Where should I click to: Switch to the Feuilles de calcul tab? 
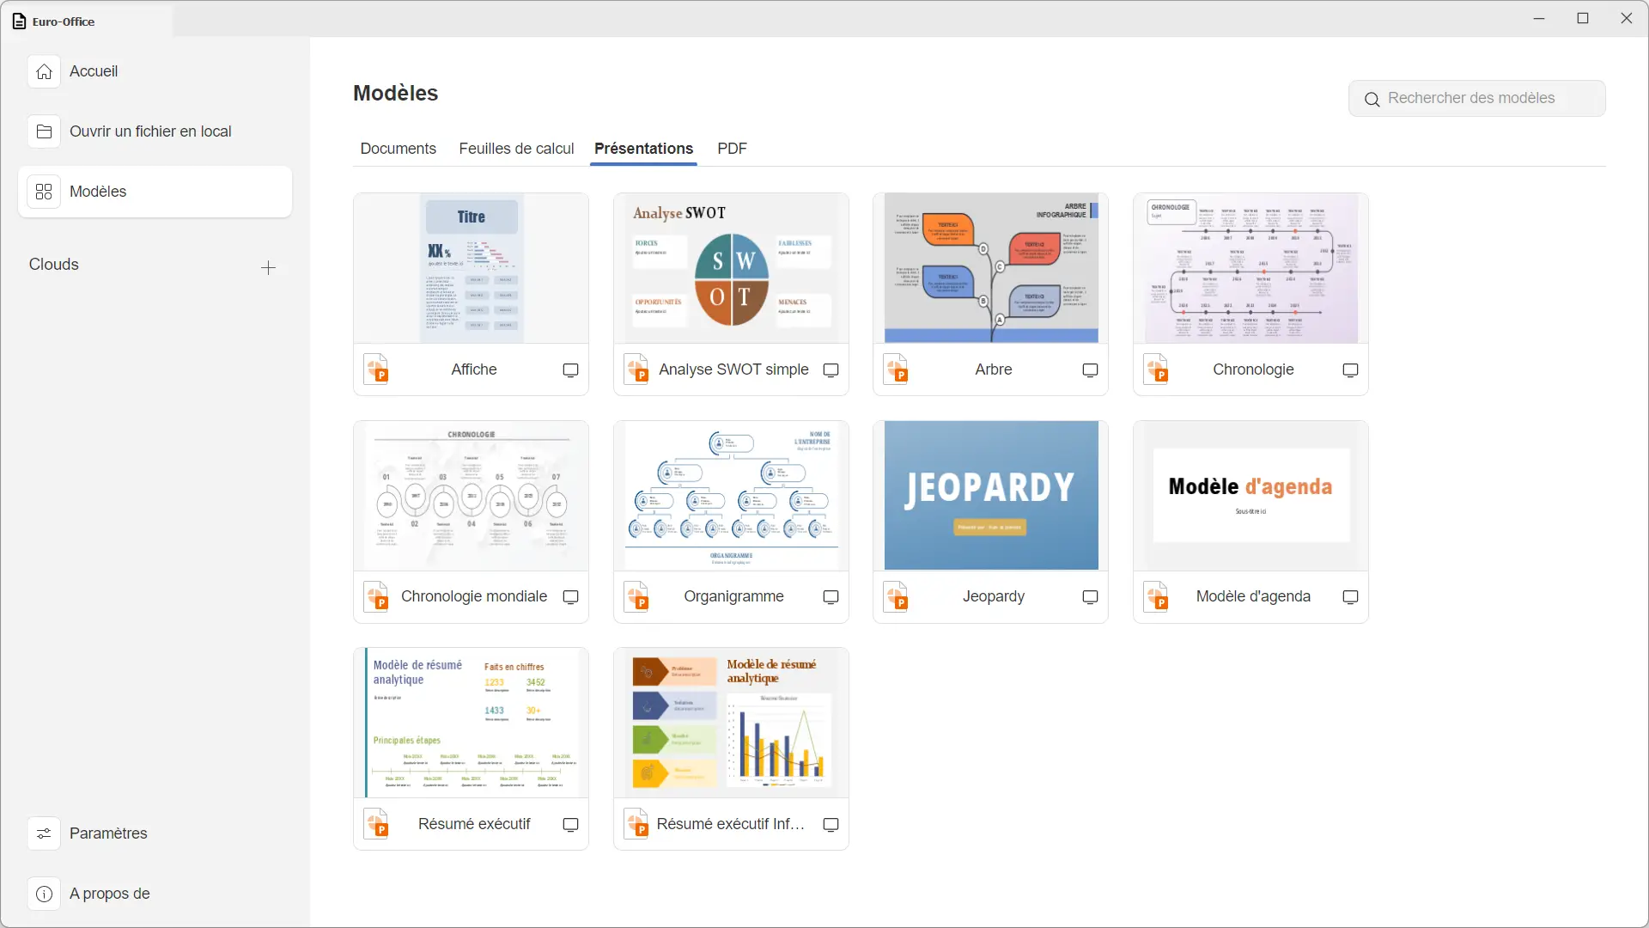pyautogui.click(x=516, y=149)
